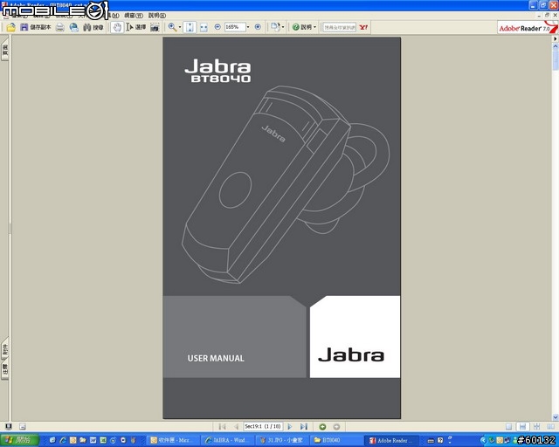Choose the Snapshot camera tool

pos(155,27)
